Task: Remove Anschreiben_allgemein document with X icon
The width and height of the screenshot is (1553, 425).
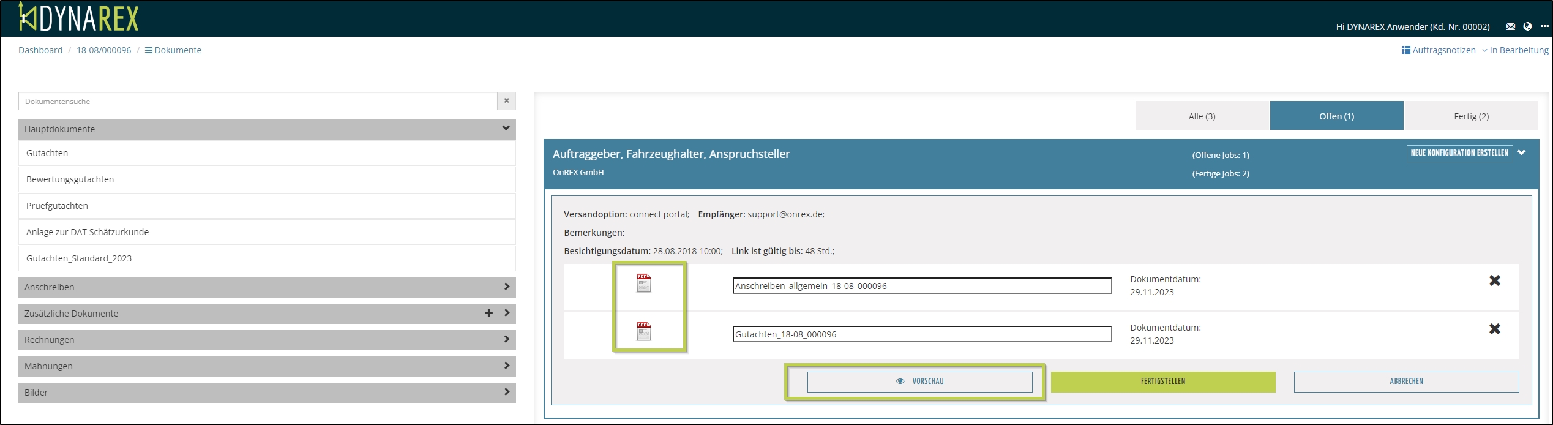Action: (x=1494, y=280)
